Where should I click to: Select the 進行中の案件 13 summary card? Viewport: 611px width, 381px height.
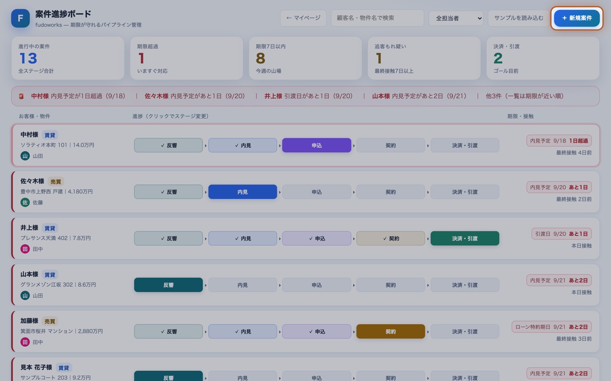(x=68, y=58)
